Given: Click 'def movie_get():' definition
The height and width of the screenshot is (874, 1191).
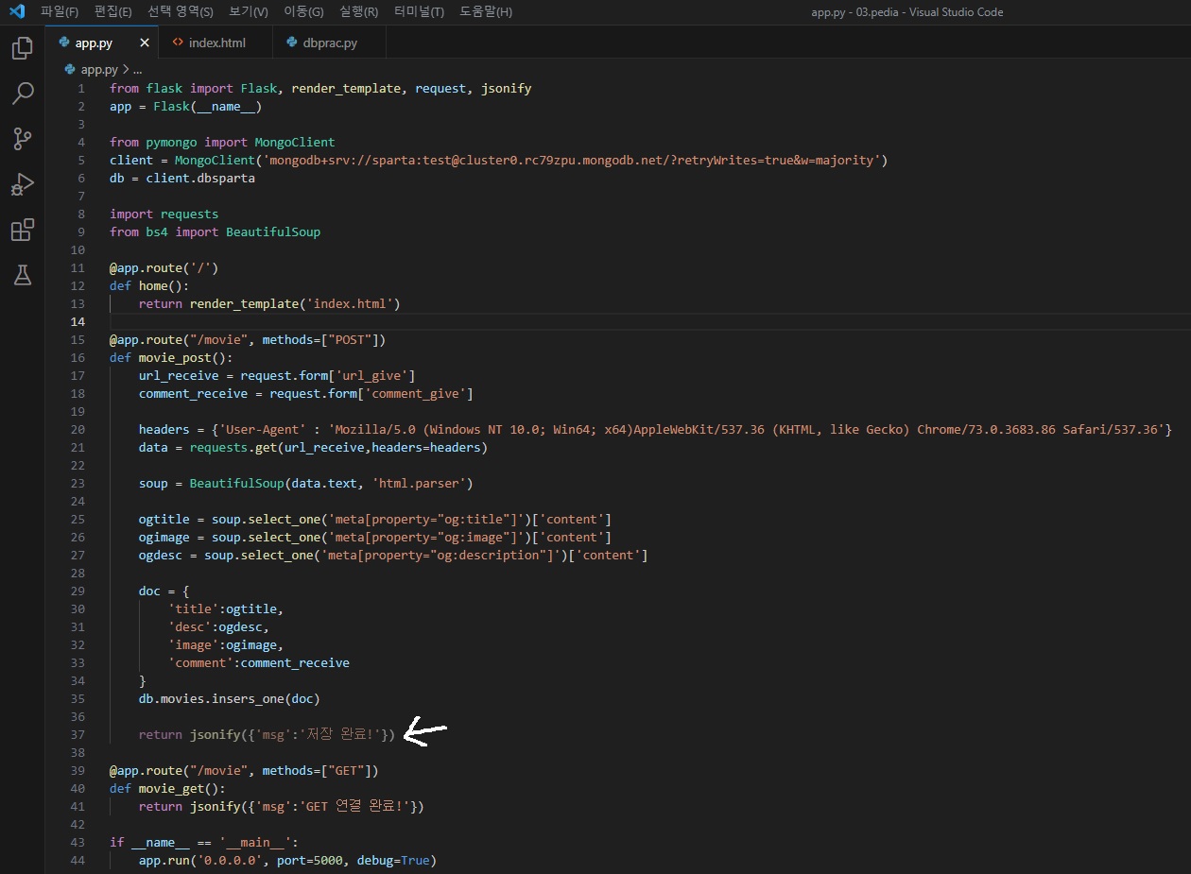Looking at the screenshot, I should [x=167, y=788].
